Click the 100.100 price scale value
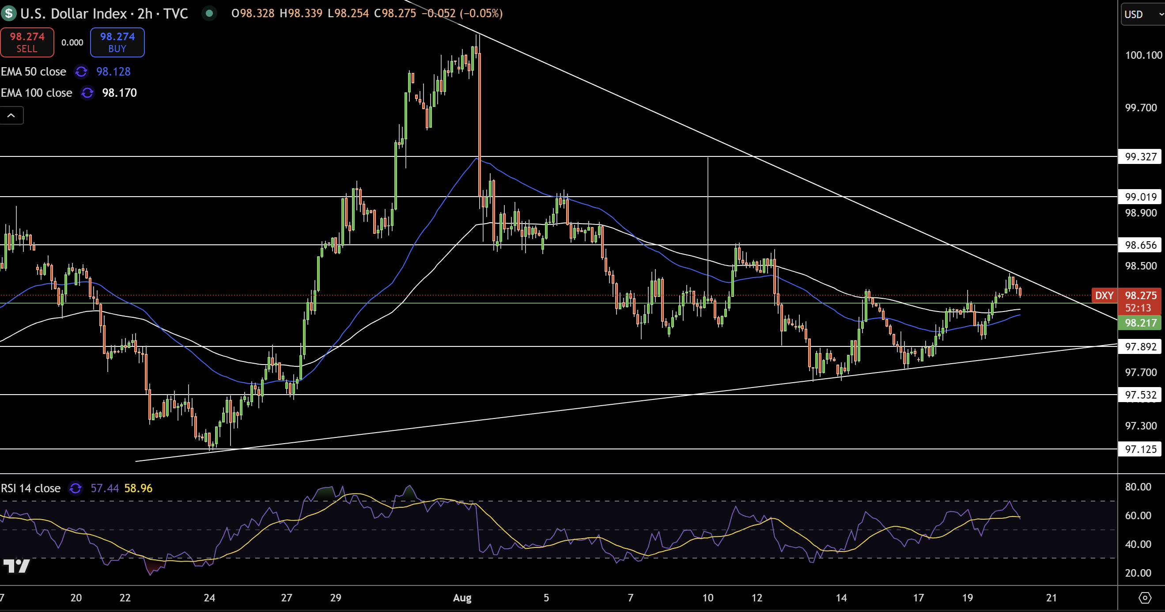The height and width of the screenshot is (612, 1165). 1143,55
